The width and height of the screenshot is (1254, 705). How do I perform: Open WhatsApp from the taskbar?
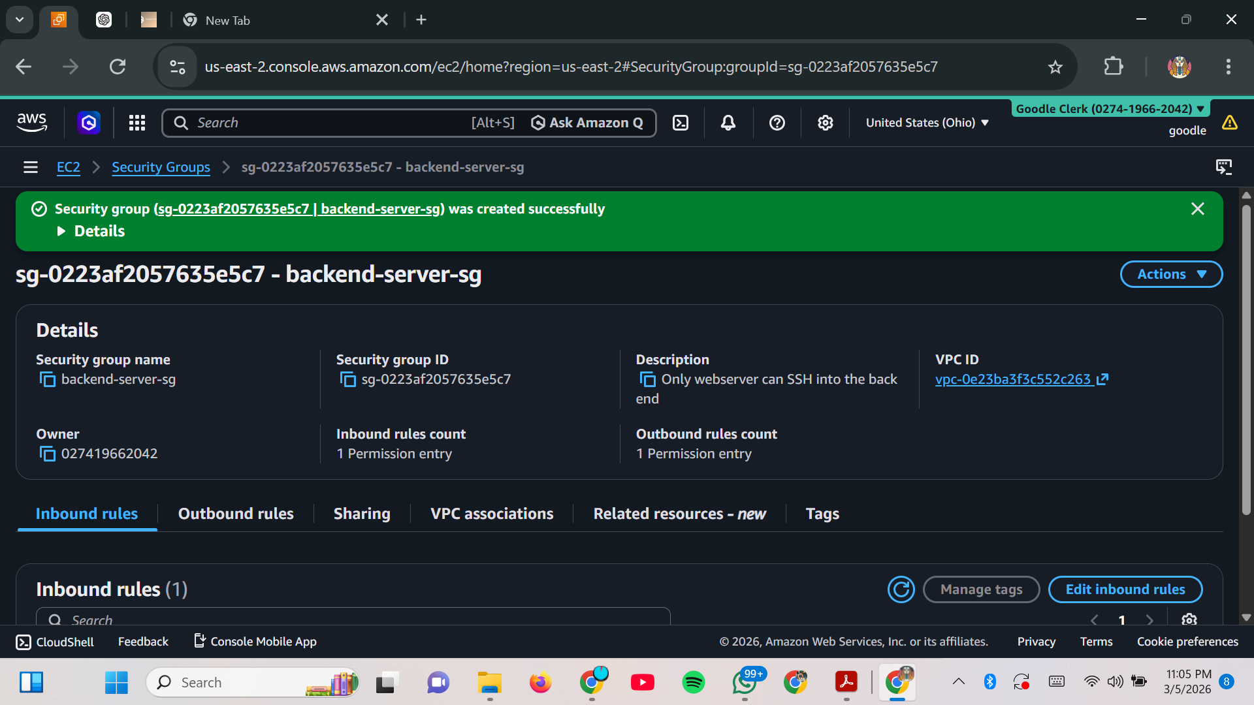click(x=745, y=682)
